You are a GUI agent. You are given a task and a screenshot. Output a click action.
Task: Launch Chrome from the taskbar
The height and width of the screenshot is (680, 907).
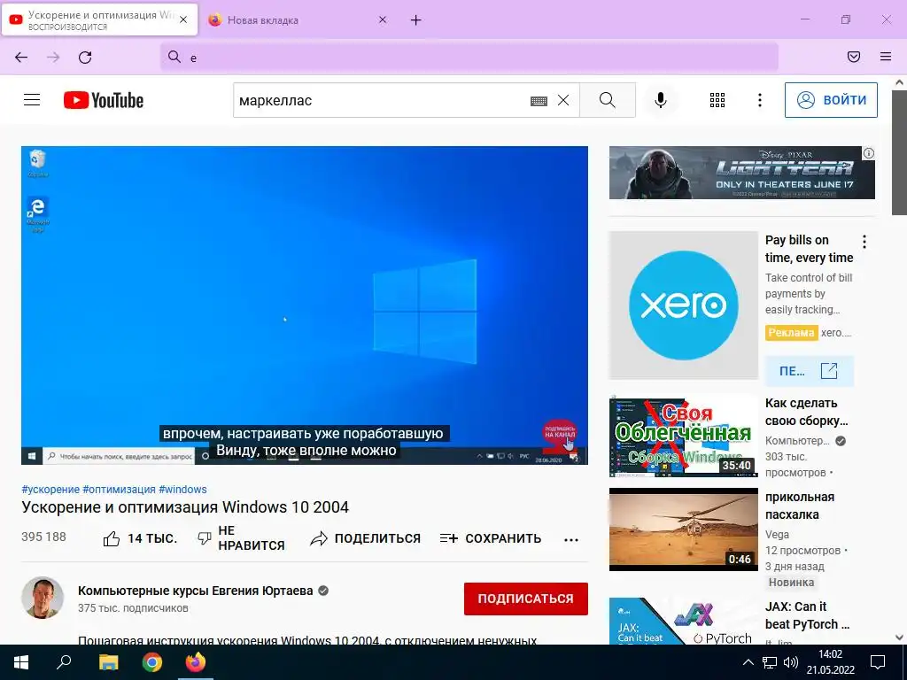click(152, 662)
